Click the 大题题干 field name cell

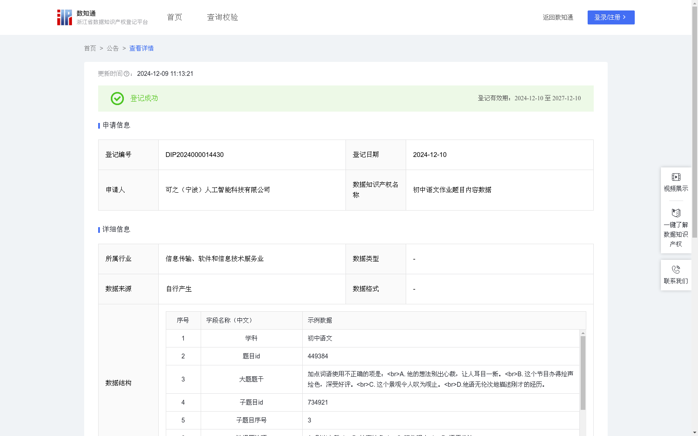pos(251,379)
